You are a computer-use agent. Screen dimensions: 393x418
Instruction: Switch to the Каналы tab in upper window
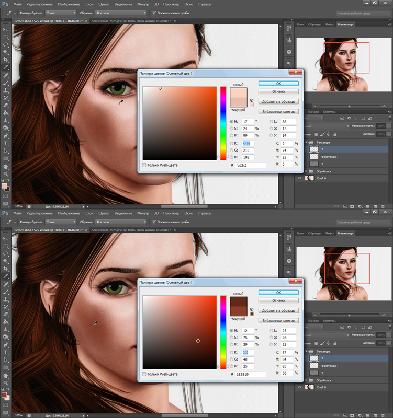pyautogui.click(x=313, y=112)
